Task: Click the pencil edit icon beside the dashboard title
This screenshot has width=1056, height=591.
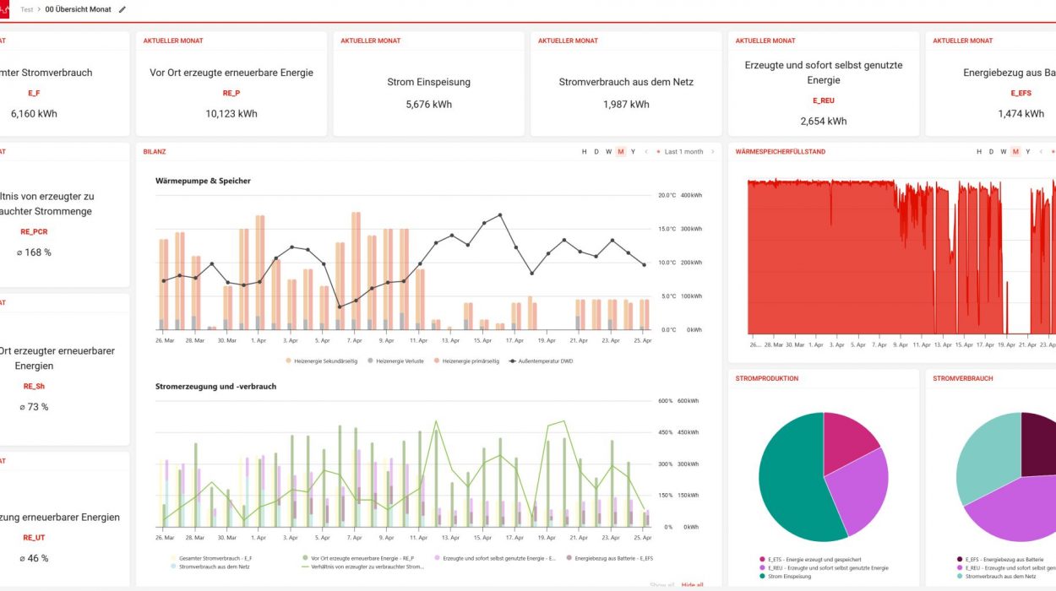Action: pyautogui.click(x=122, y=9)
